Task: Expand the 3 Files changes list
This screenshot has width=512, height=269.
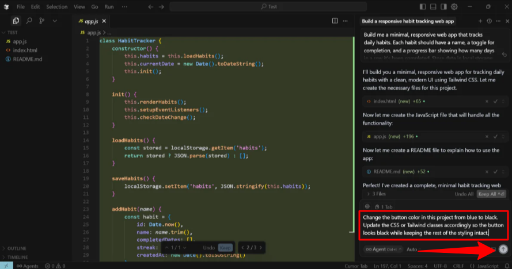Action: (377, 194)
